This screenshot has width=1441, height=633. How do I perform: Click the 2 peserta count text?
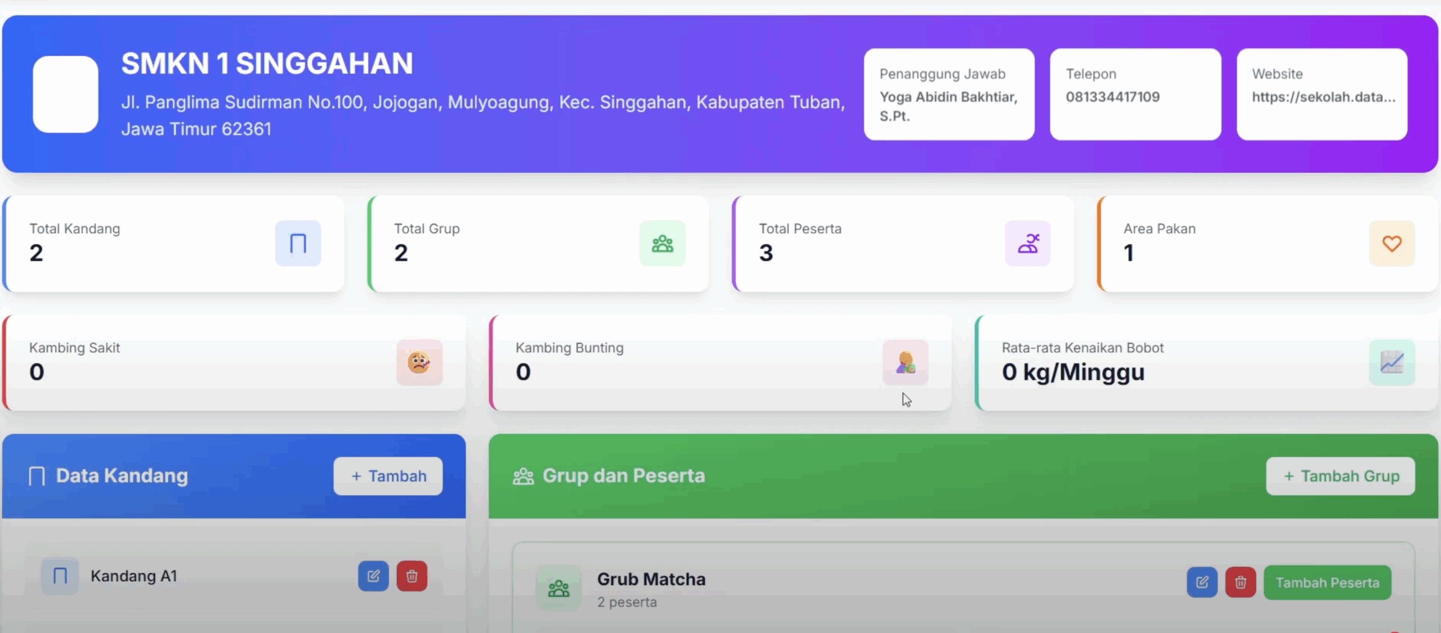[627, 602]
